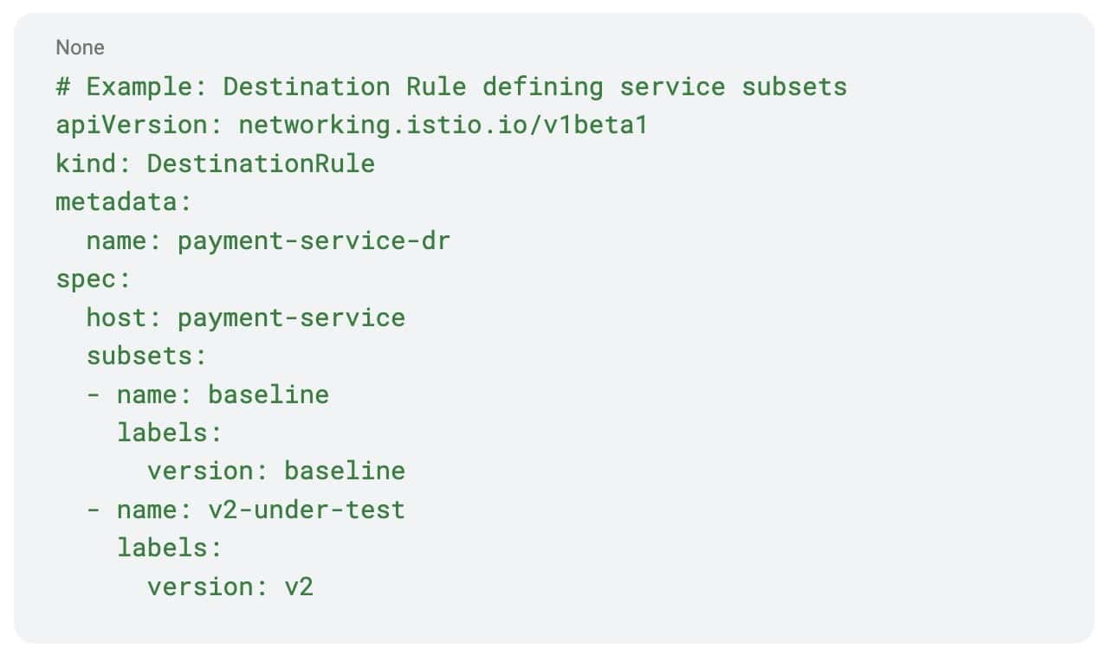This screenshot has height=661, width=1100.
Task: Click the "apiVersion" key
Action: pyautogui.click(x=132, y=125)
